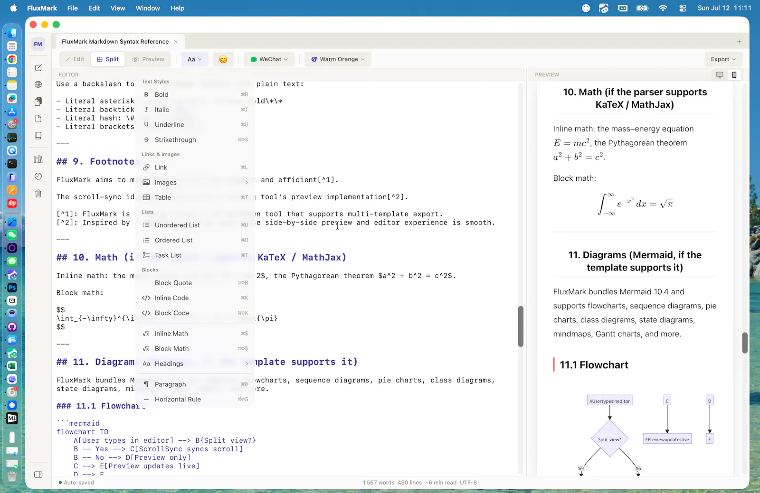Open the blank document sidebar icon
The width and height of the screenshot is (760, 493).
coord(38,119)
